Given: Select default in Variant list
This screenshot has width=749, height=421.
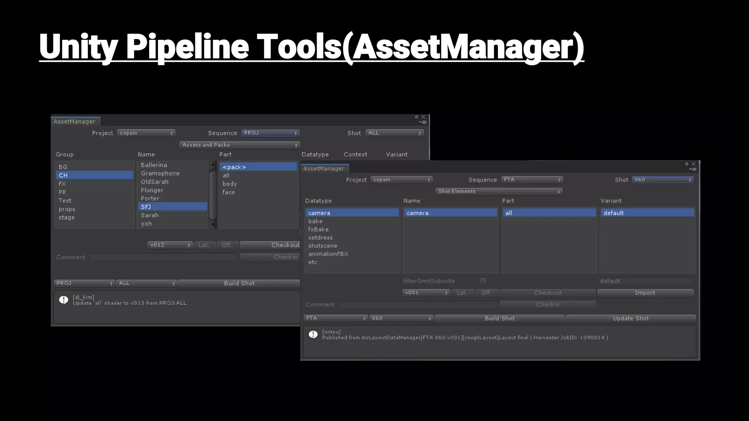Looking at the screenshot, I should pos(647,213).
